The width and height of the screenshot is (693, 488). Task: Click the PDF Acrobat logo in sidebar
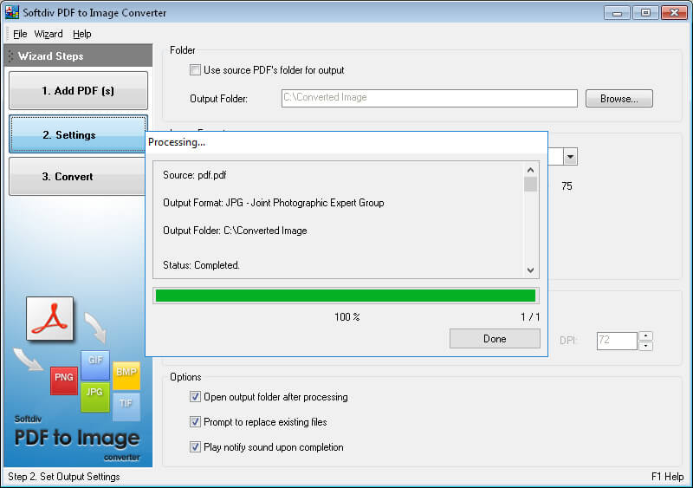click(49, 319)
